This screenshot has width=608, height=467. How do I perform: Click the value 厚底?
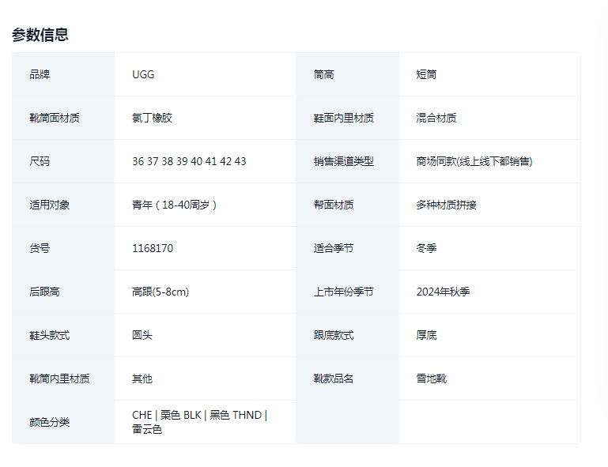[426, 334]
